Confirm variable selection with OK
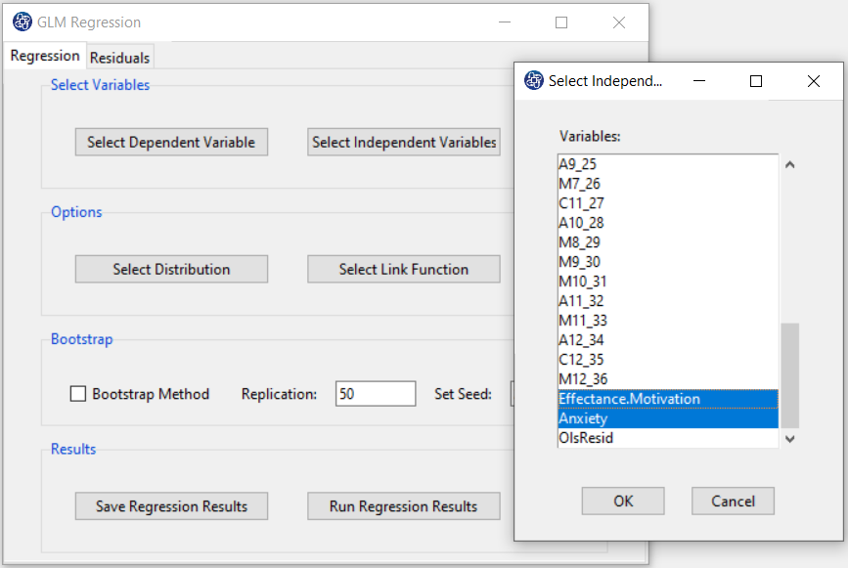848x568 pixels. [623, 501]
